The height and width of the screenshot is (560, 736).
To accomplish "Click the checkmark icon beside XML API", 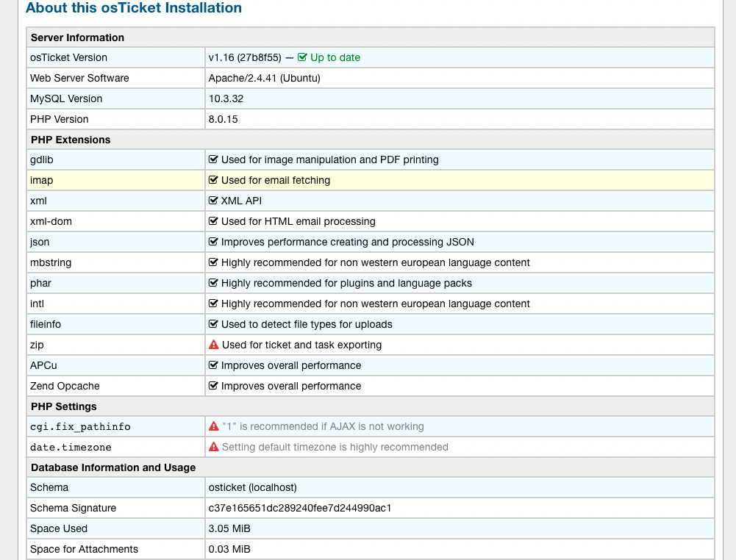I will pyautogui.click(x=213, y=201).
